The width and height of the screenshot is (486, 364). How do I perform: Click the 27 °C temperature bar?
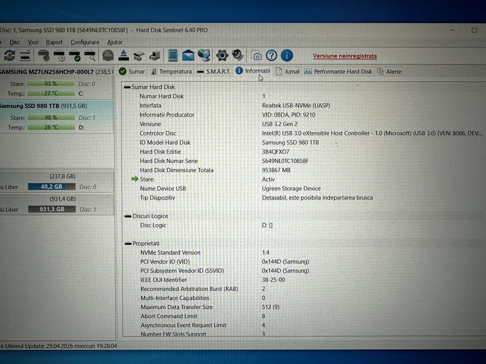click(x=51, y=93)
